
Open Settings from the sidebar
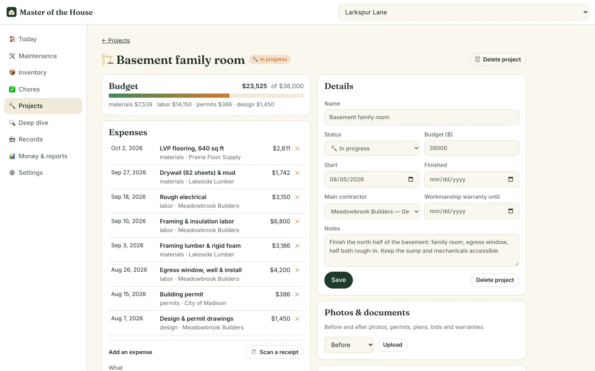(x=43, y=173)
